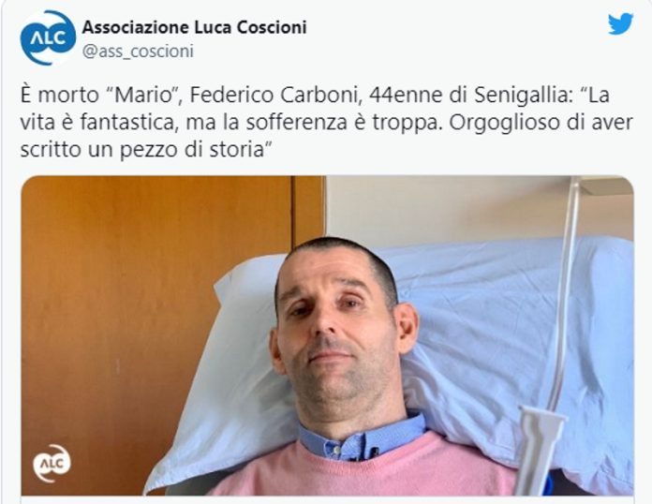This screenshot has width=652, height=504.
Task: Click the blue shirt collar in photo
Action: 363,438
